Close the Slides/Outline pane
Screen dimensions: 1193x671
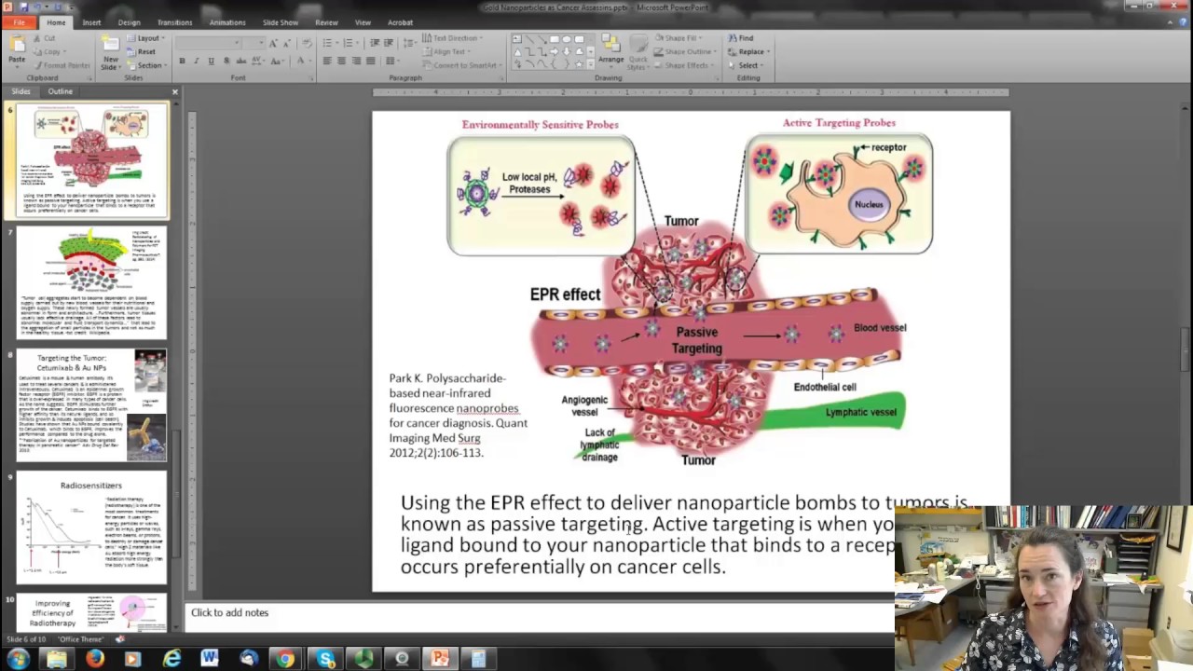[174, 91]
